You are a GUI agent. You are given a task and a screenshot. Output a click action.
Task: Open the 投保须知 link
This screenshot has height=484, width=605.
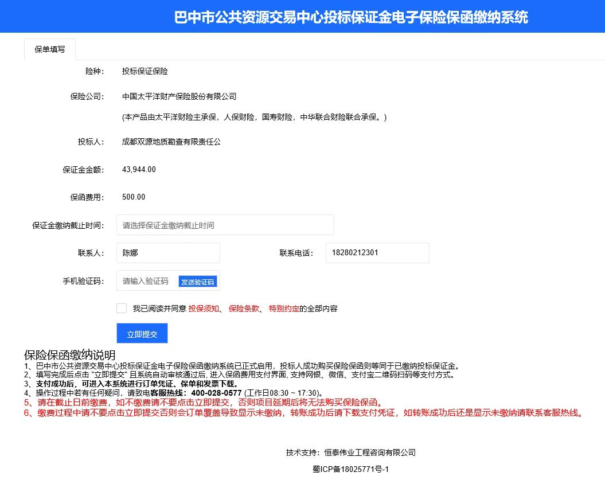pyautogui.click(x=204, y=309)
